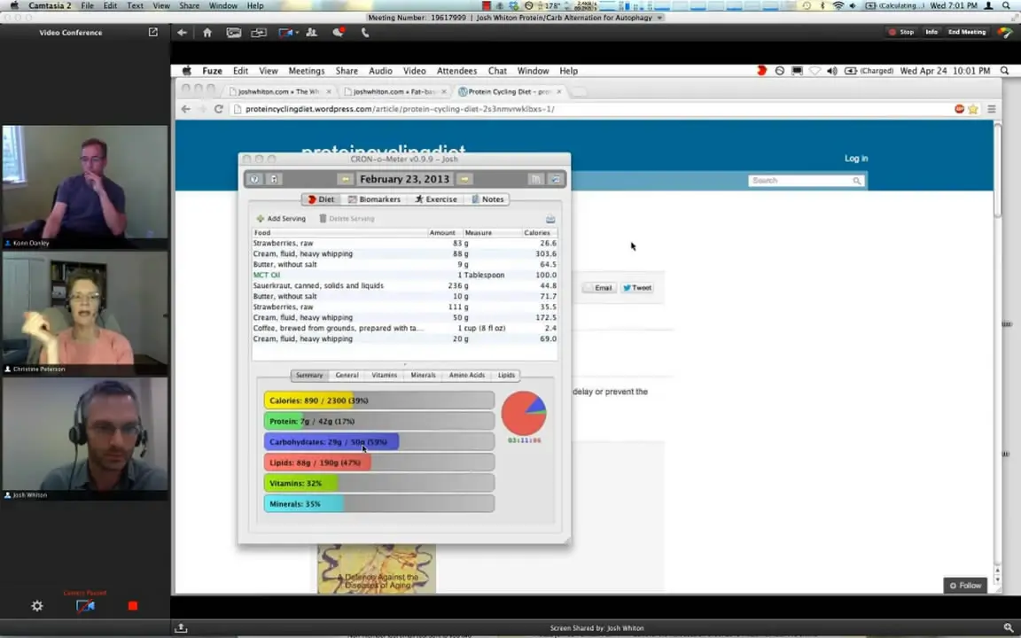The image size is (1021, 638).
Task: Switch to the Protein Cycling Diet browser tab
Action: 509,92
